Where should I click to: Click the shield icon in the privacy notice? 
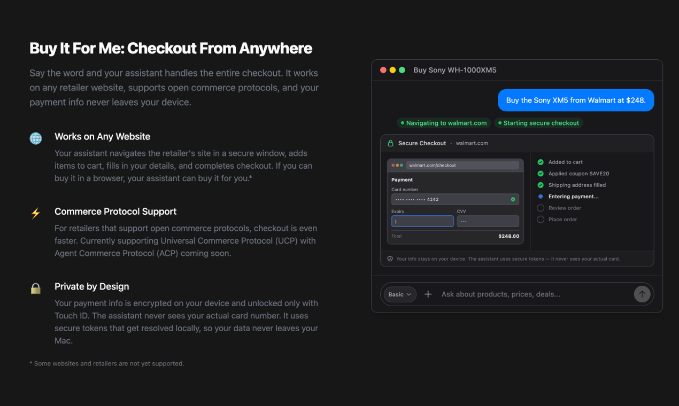coord(390,259)
